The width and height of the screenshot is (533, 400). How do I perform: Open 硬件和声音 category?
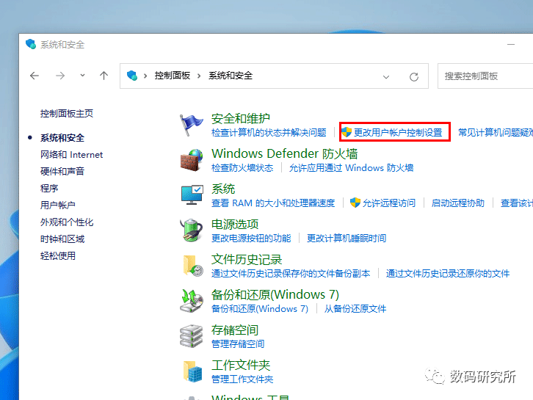62,172
